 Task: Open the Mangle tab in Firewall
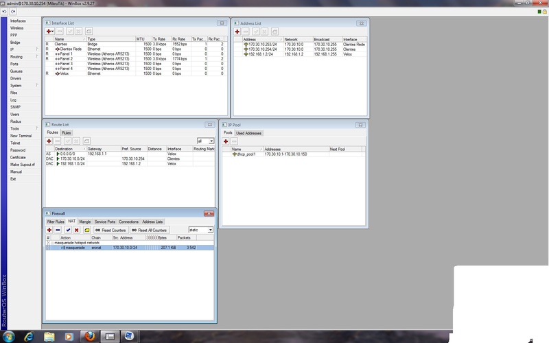(84, 222)
